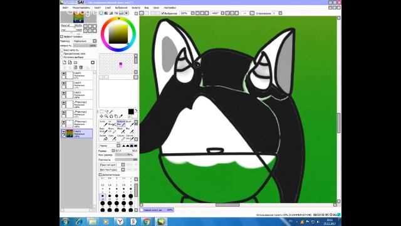Select the move tool
401x226 pixels.
tap(102, 116)
